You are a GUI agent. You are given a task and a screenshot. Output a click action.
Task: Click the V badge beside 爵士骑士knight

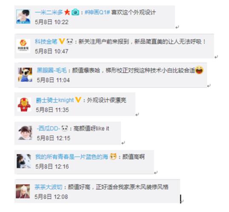[78, 100]
